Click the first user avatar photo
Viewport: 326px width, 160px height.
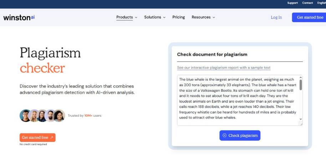pyautogui.click(x=25, y=116)
